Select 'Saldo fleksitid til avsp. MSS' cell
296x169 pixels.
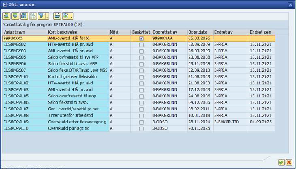click(78, 64)
